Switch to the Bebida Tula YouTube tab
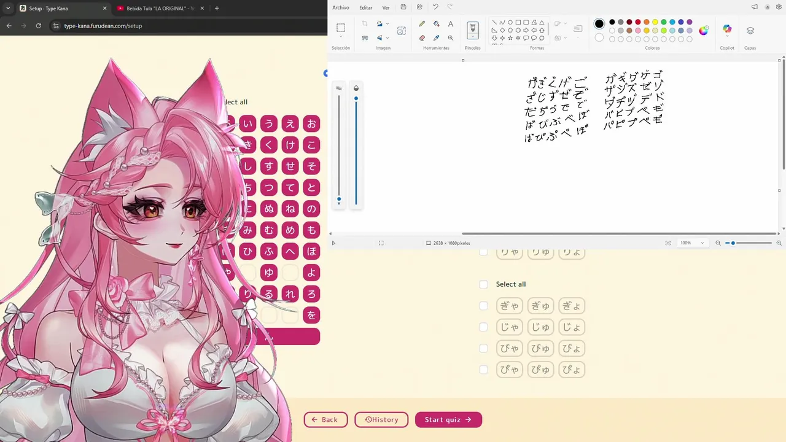 pos(160,8)
